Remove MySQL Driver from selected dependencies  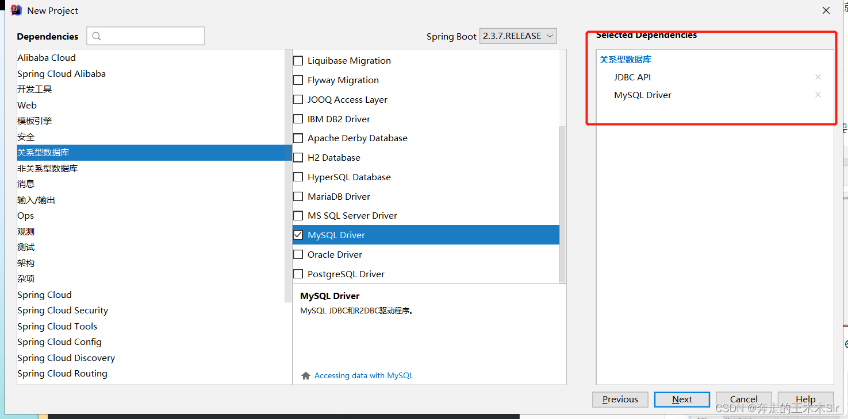(x=818, y=95)
